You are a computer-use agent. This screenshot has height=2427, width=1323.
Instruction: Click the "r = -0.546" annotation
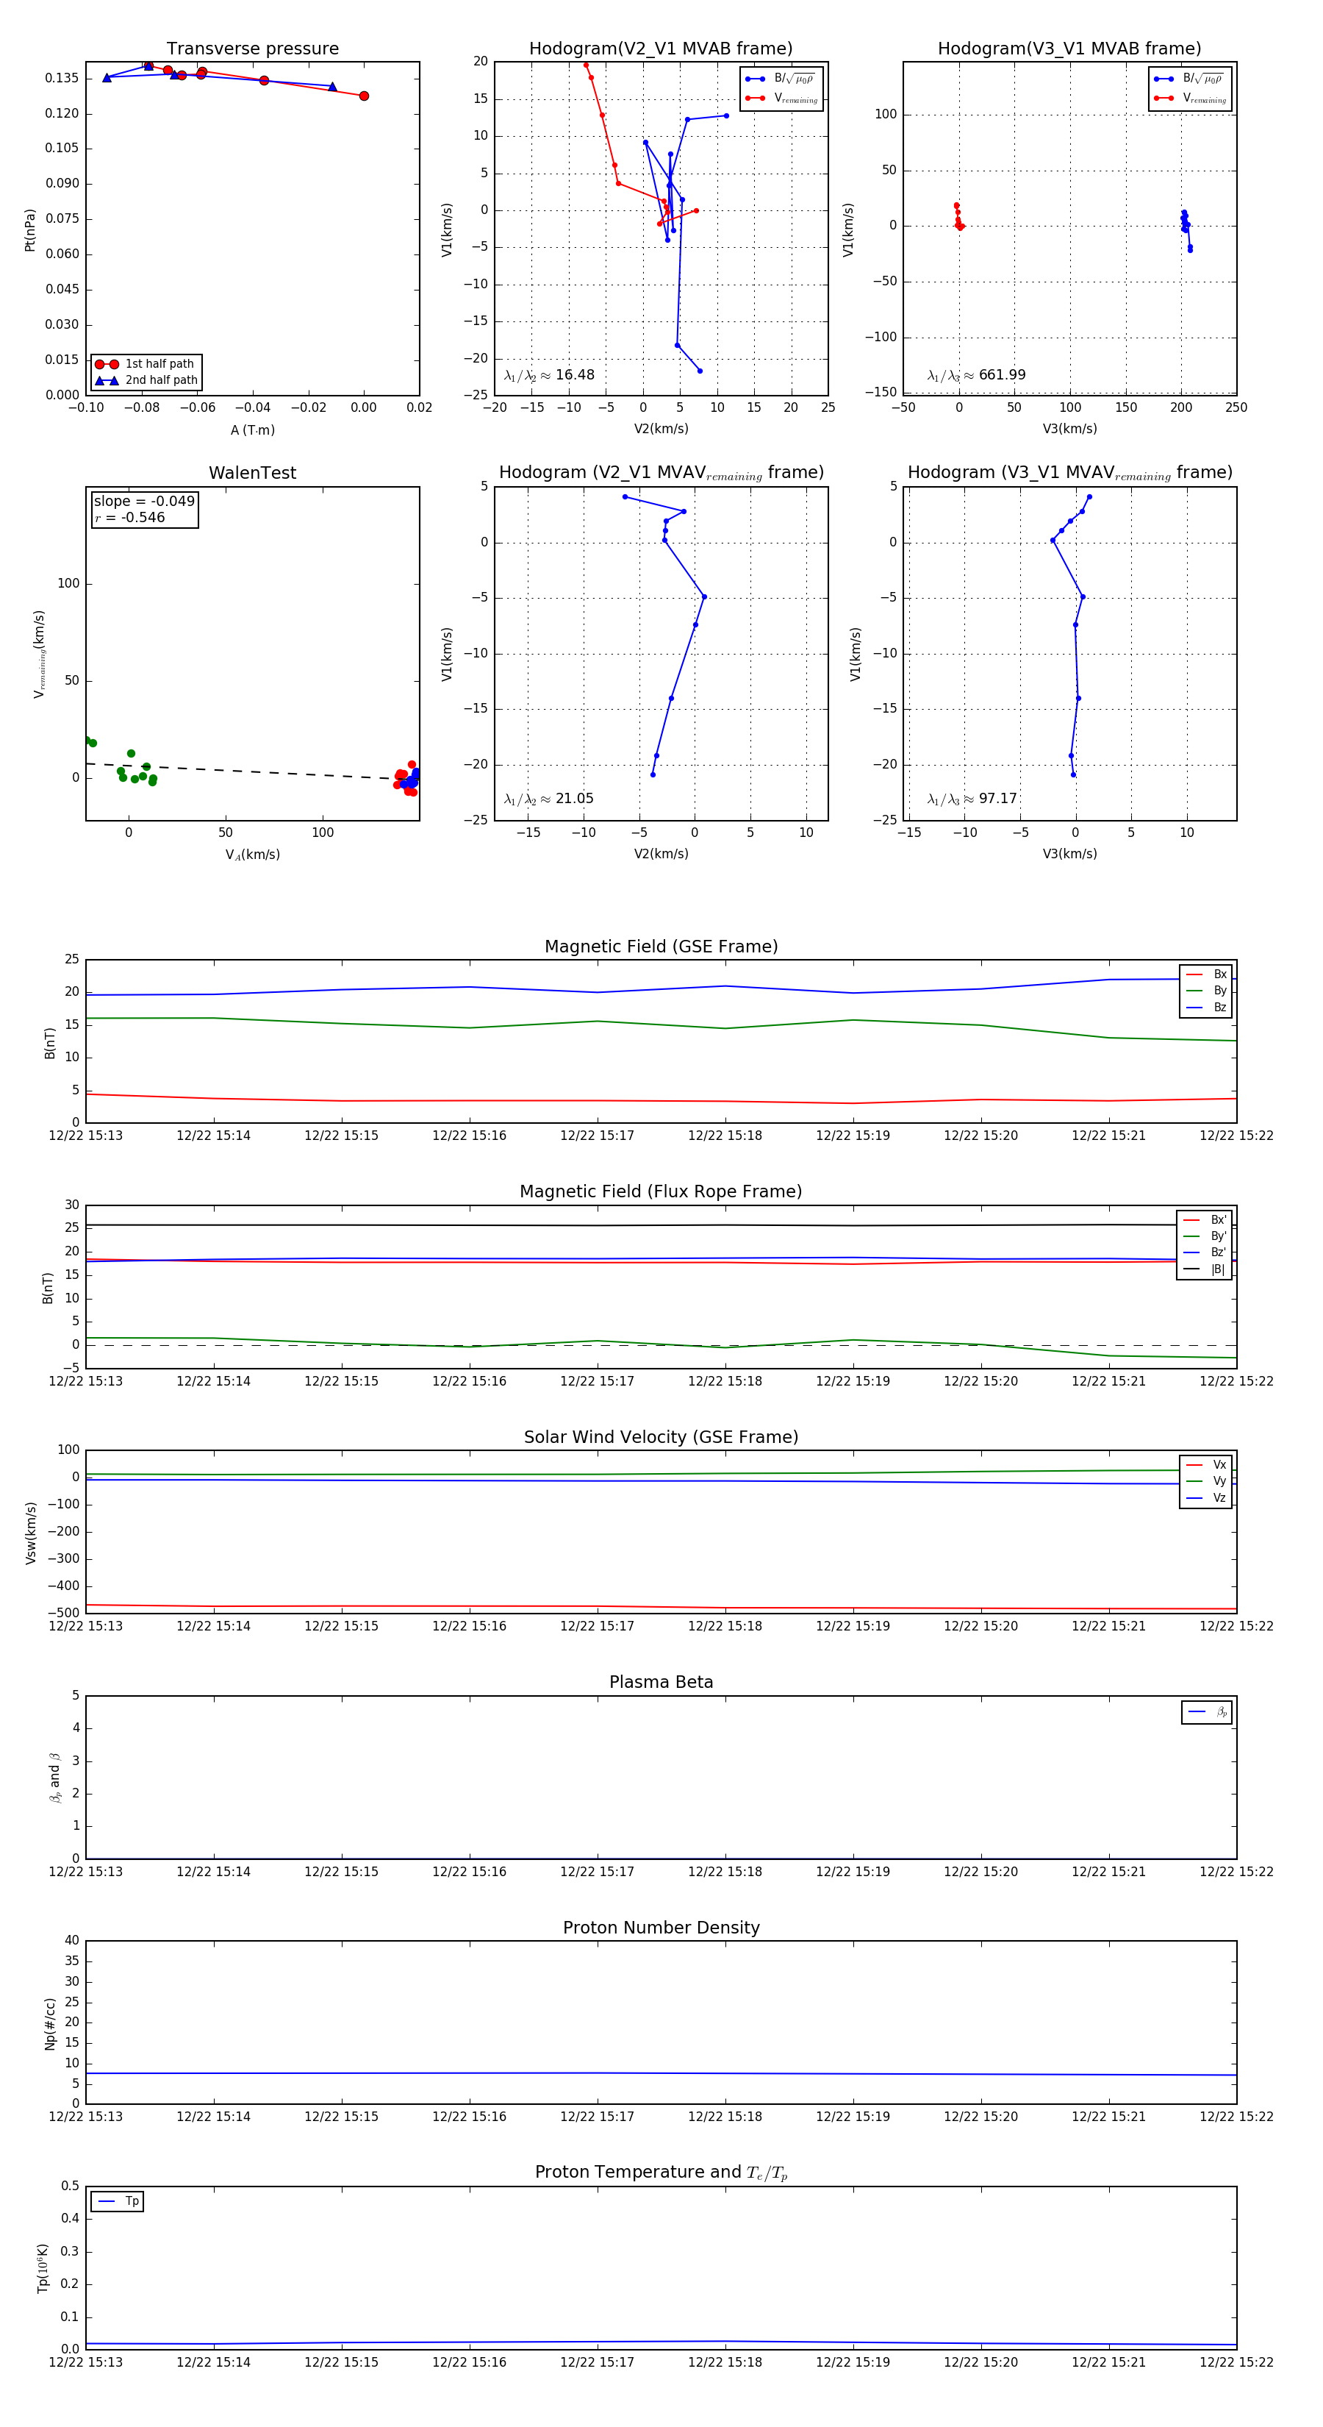(x=130, y=517)
